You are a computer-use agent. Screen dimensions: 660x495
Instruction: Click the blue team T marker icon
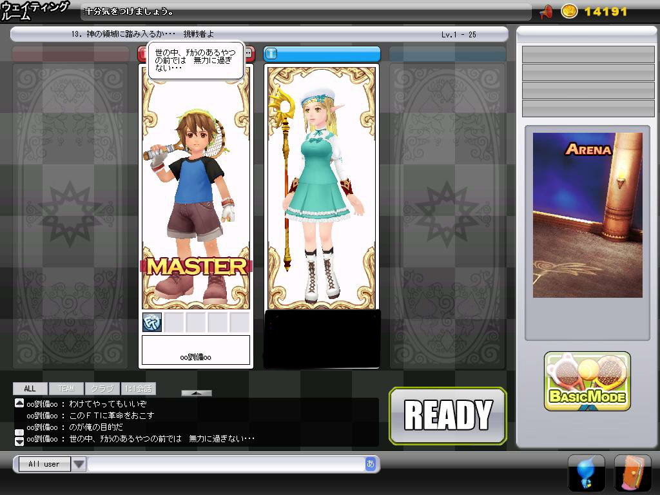pyautogui.click(x=271, y=53)
